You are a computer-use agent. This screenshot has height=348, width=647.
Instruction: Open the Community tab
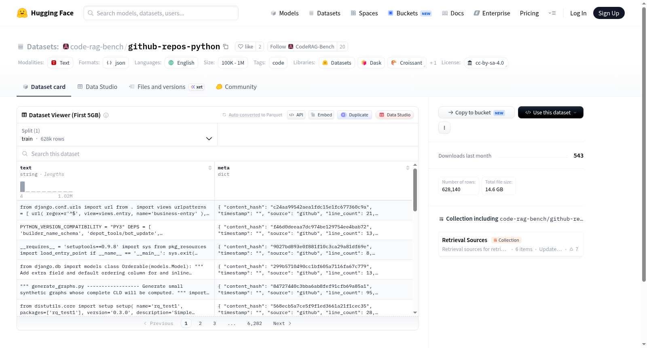[x=236, y=87]
